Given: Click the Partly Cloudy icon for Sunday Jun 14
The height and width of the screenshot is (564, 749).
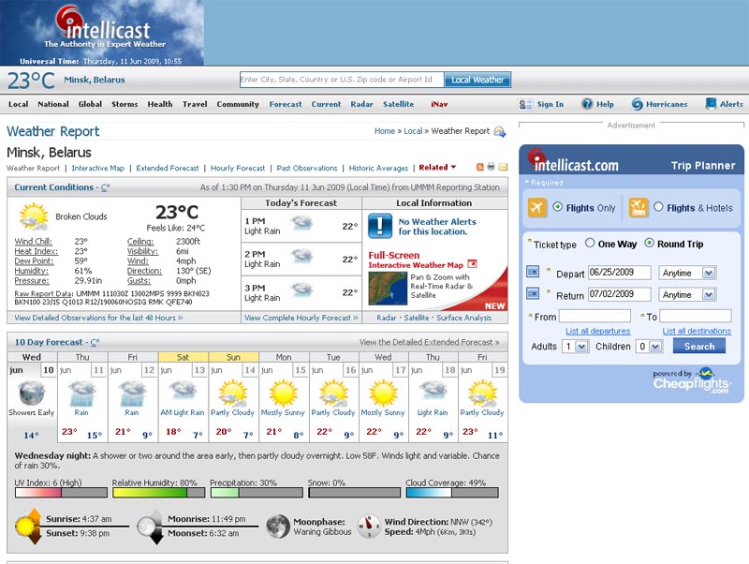Looking at the screenshot, I should coord(232,393).
